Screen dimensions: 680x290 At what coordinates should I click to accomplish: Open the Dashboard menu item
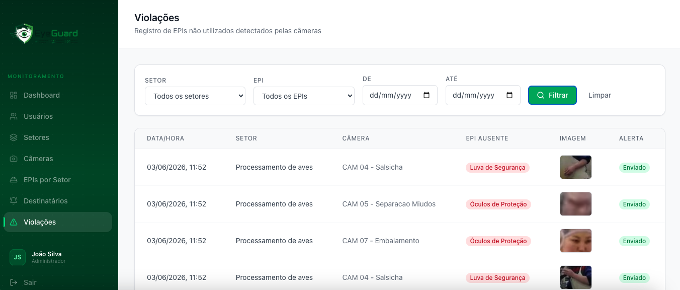[x=58, y=95]
